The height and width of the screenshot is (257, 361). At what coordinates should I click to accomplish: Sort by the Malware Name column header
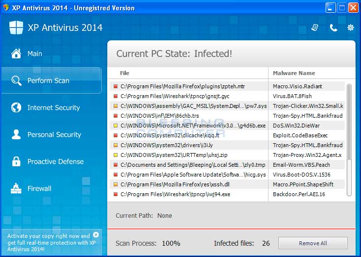[x=294, y=73]
